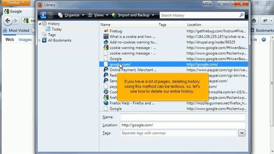Select the Today history folder
This screenshot has height=154, width=274.
pos(57,29)
